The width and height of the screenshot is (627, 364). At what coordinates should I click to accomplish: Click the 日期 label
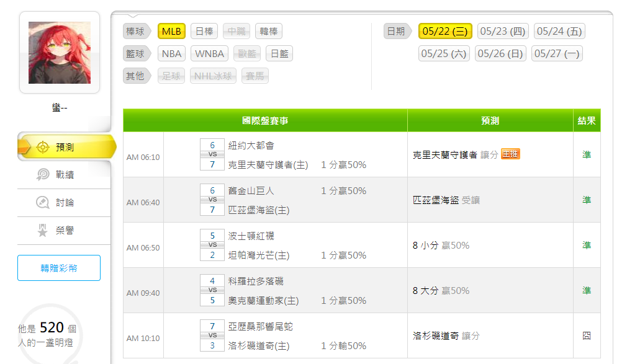click(x=397, y=31)
